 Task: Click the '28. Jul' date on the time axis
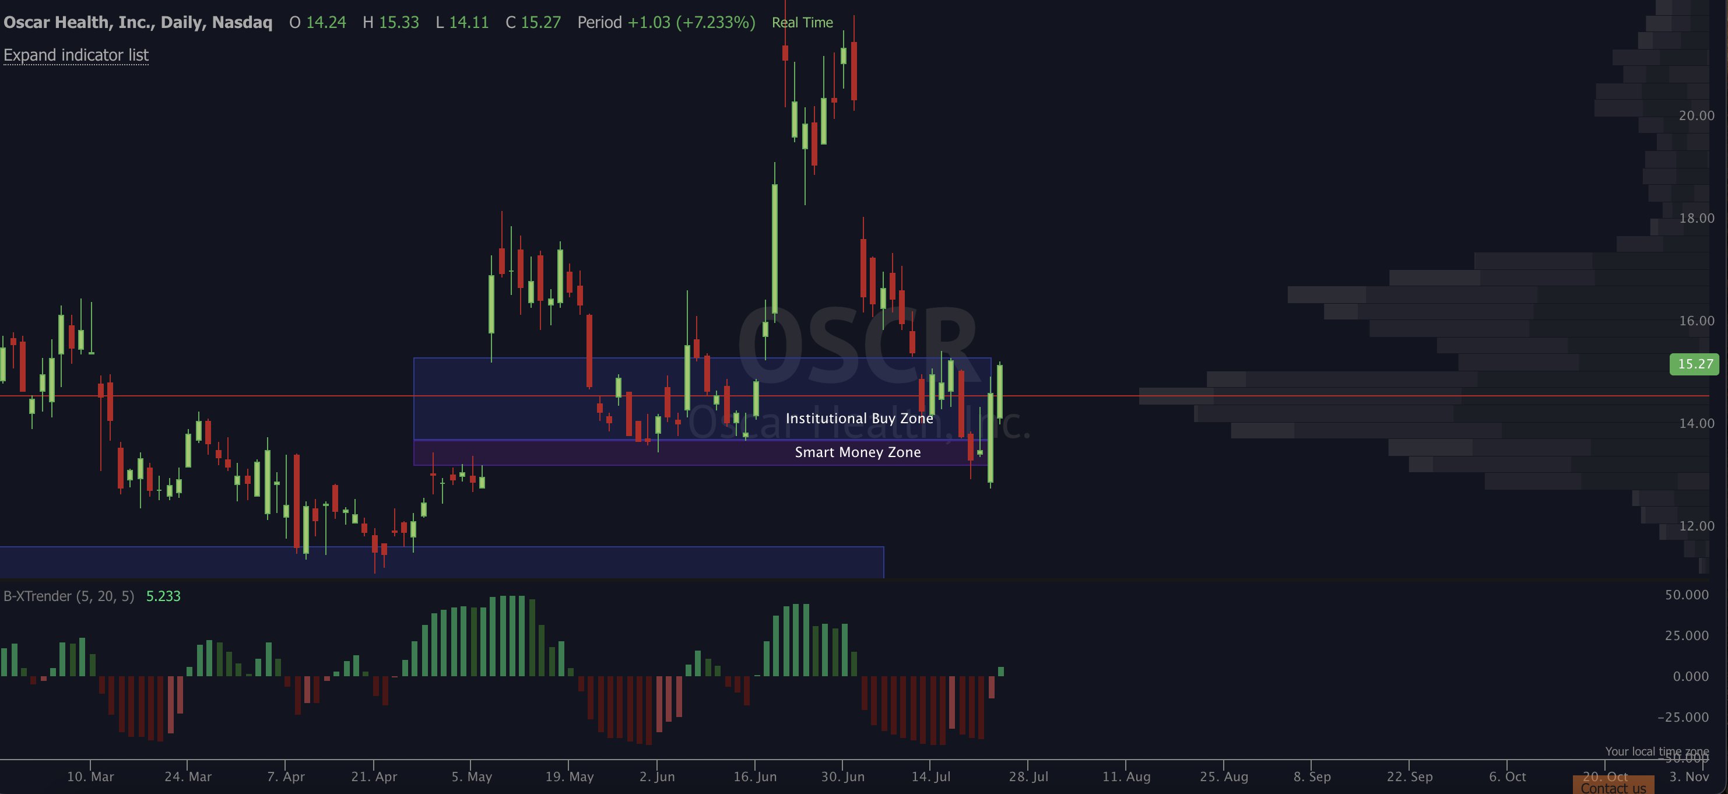point(1028,777)
